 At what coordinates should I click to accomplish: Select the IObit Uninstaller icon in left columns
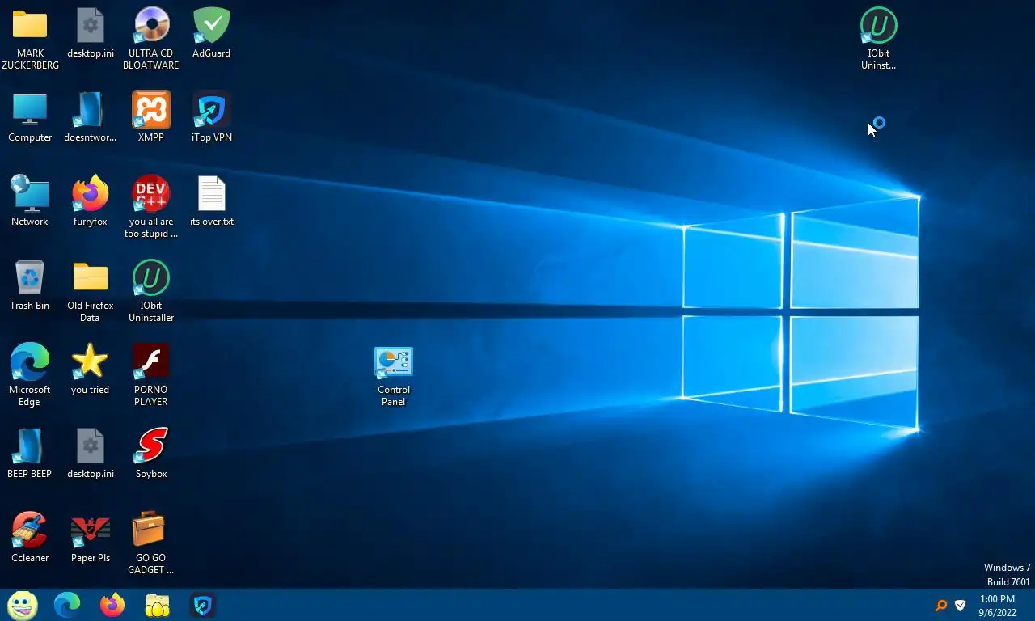[151, 278]
